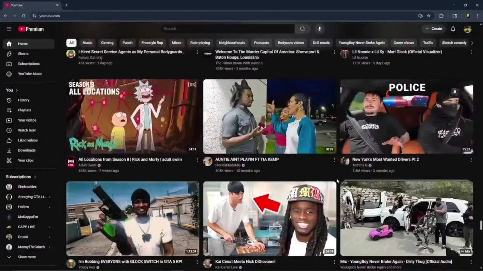Open Druski subscription channel
Viewport: 483px width, 271px height.
pyautogui.click(x=28, y=237)
